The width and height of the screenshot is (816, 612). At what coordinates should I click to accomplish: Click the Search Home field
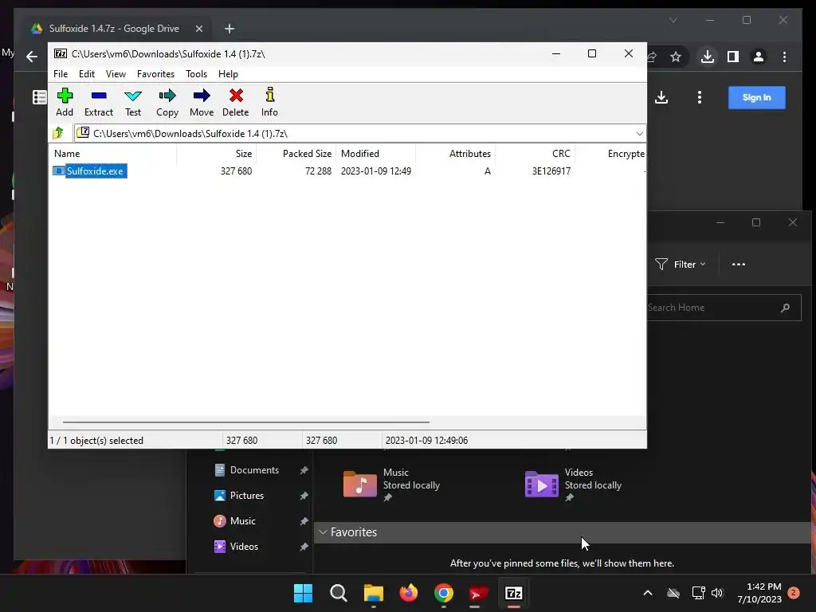tap(722, 308)
